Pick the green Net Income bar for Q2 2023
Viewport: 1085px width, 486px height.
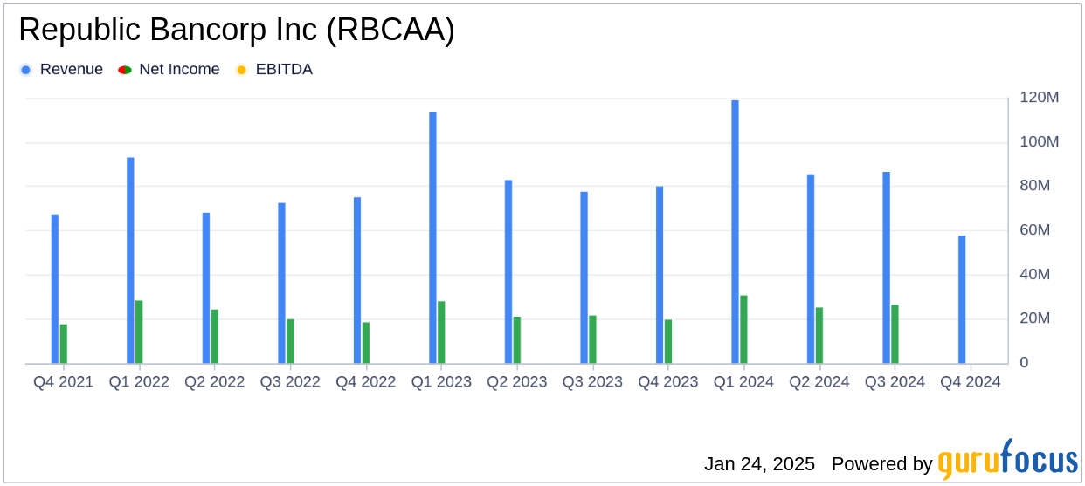517,339
